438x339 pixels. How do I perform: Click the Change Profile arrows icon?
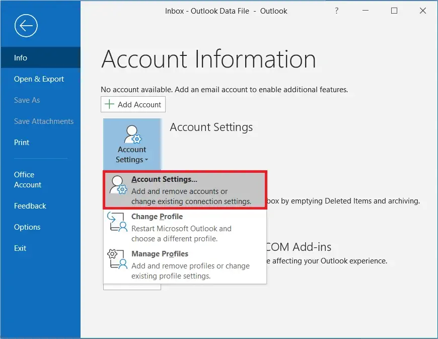point(117,222)
